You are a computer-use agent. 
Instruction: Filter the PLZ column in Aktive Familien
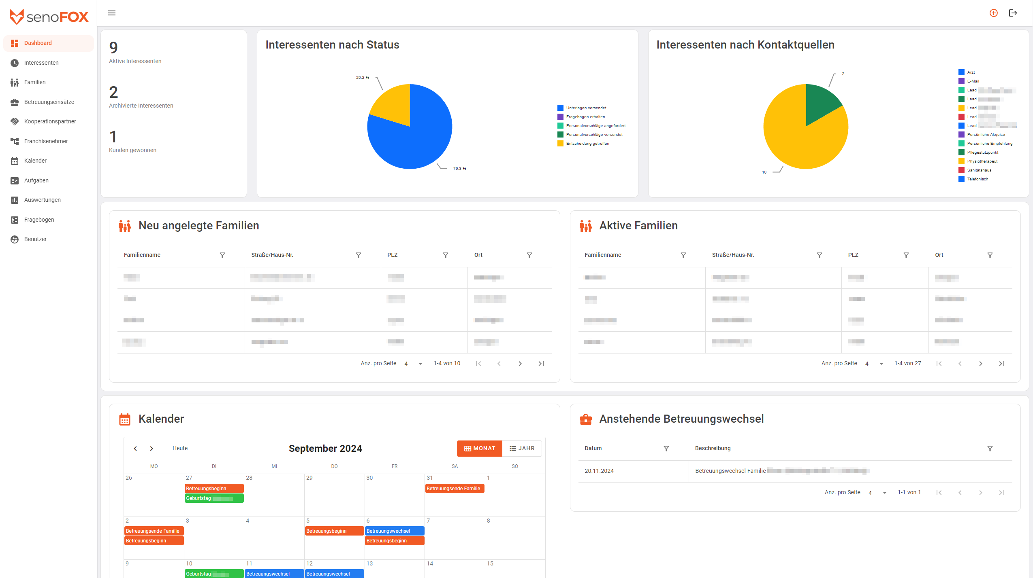point(906,255)
